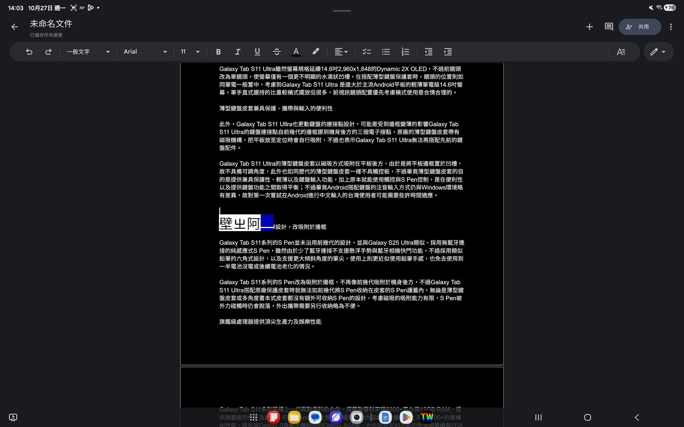This screenshot has width=684, height=427.
Task: Open the three-dot overflow menu
Action: 671,27
